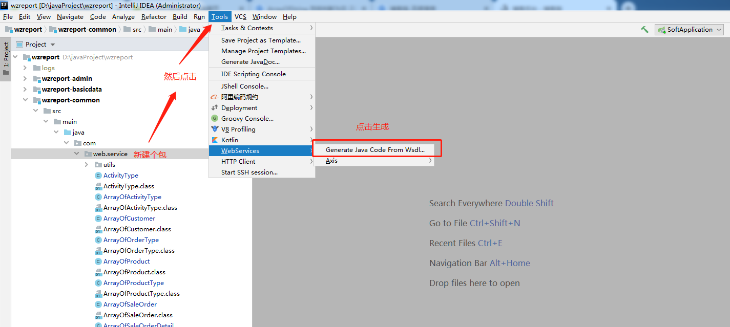Image resolution: width=730 pixels, height=327 pixels.
Task: Choose Save Project as Template
Action: pyautogui.click(x=262, y=40)
